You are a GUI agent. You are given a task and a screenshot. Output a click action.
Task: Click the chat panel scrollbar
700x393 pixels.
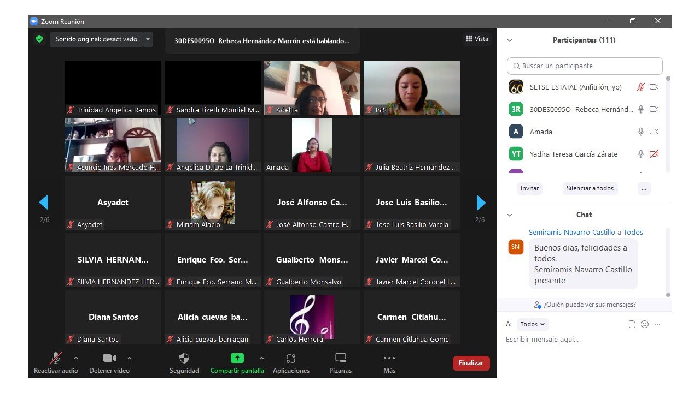click(668, 262)
